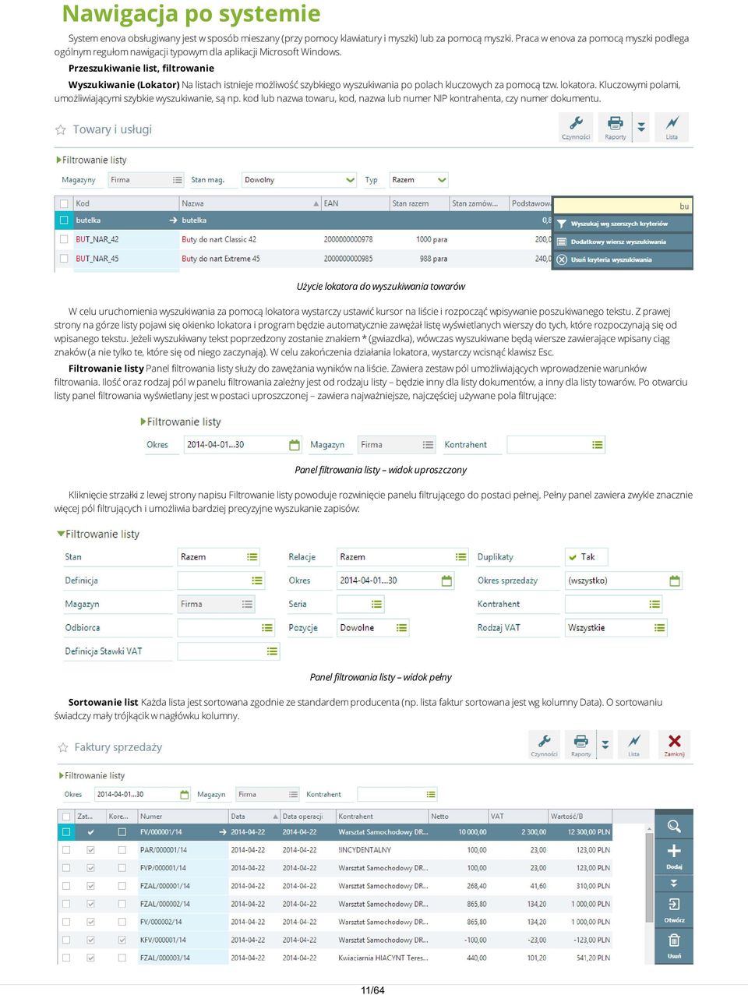Open the Firma list picker next to Magazyny
748x995 pixels.
coord(177,180)
